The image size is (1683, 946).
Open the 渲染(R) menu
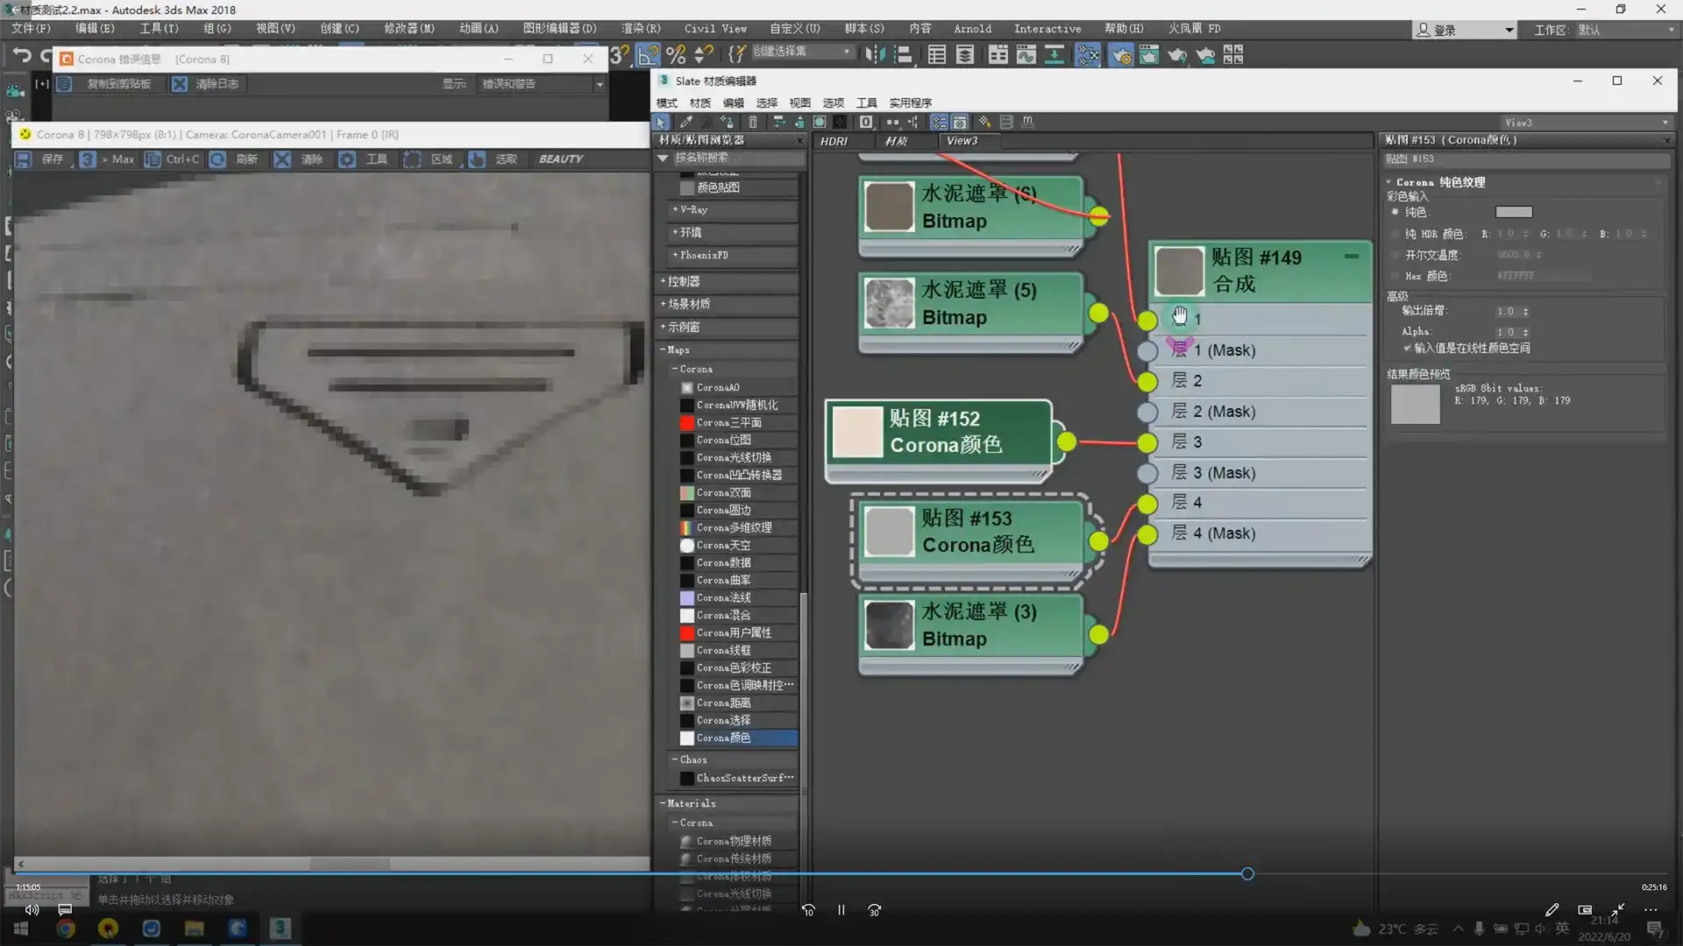point(641,28)
